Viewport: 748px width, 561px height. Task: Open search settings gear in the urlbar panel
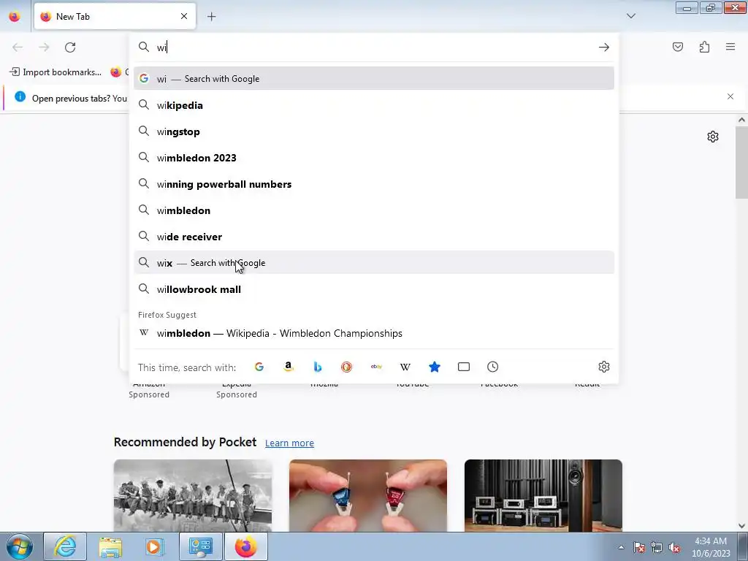tap(604, 367)
